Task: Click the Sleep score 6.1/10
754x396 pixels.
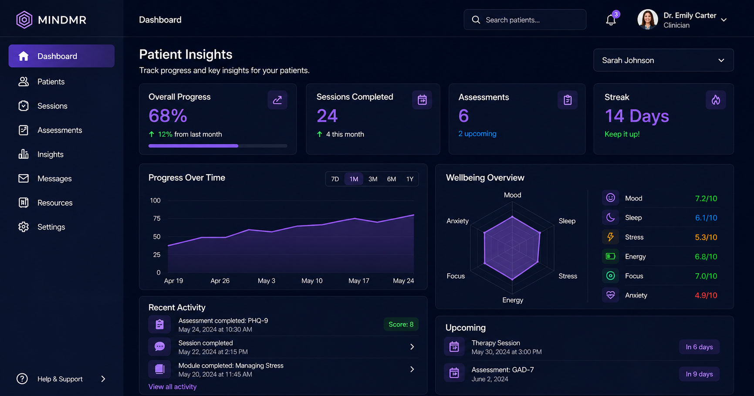Action: pos(706,218)
